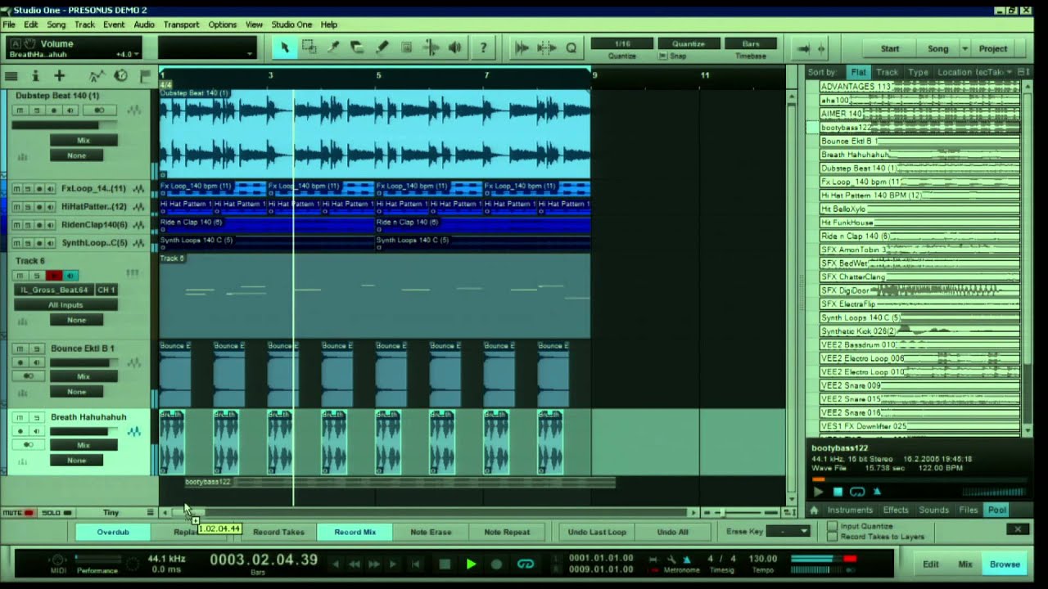Add a track with plus icon
The height and width of the screenshot is (589, 1048).
click(59, 76)
